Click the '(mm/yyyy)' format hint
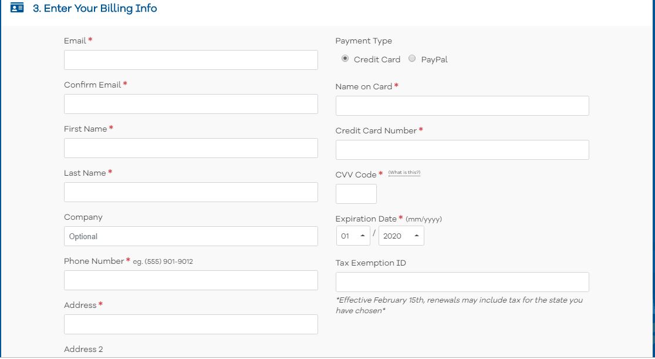The image size is (655, 359). pos(424,219)
